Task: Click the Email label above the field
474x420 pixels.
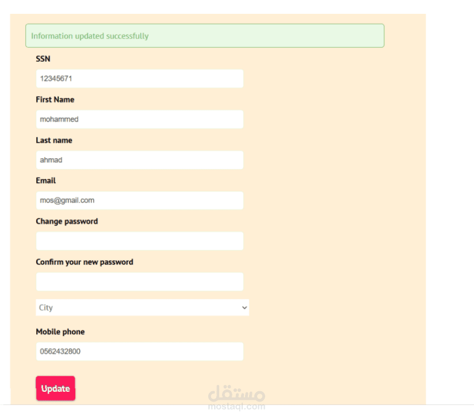Action: coord(46,181)
